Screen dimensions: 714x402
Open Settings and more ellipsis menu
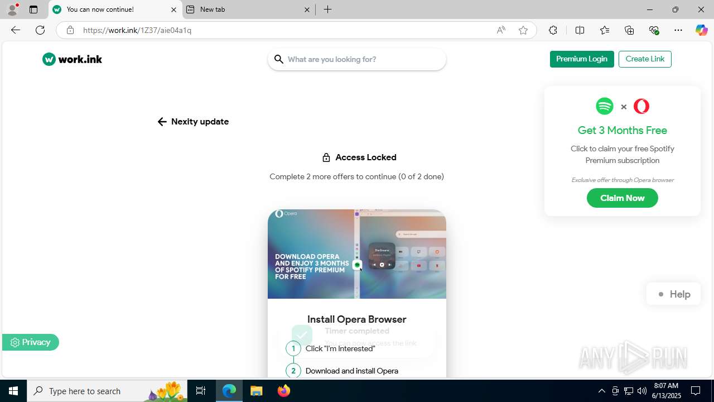click(x=678, y=30)
